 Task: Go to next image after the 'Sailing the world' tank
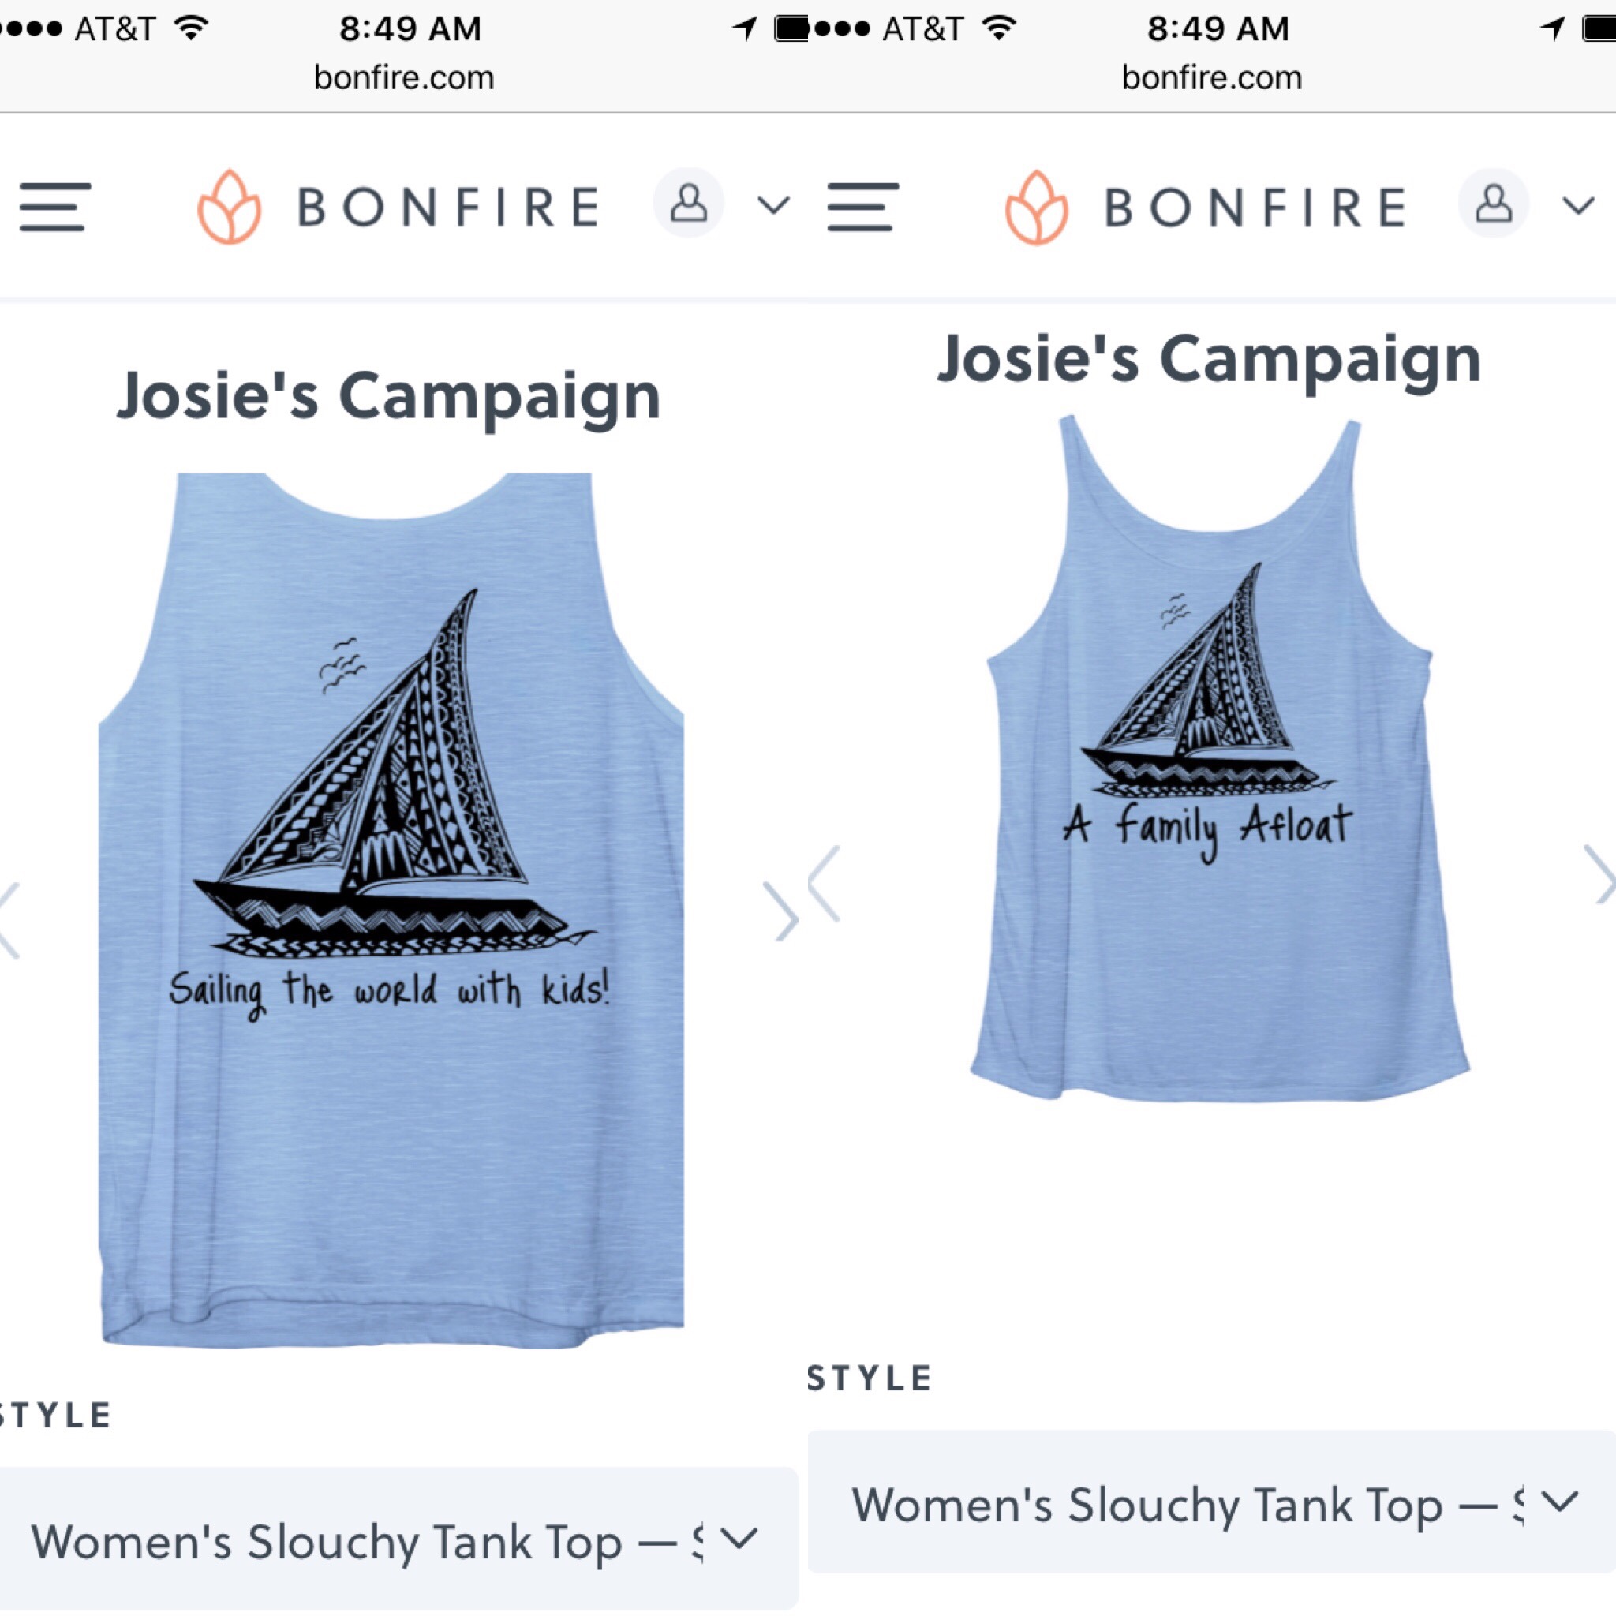click(782, 911)
